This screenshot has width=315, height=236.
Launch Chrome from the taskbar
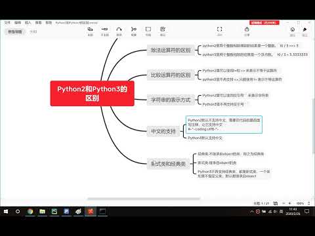(x=30, y=212)
